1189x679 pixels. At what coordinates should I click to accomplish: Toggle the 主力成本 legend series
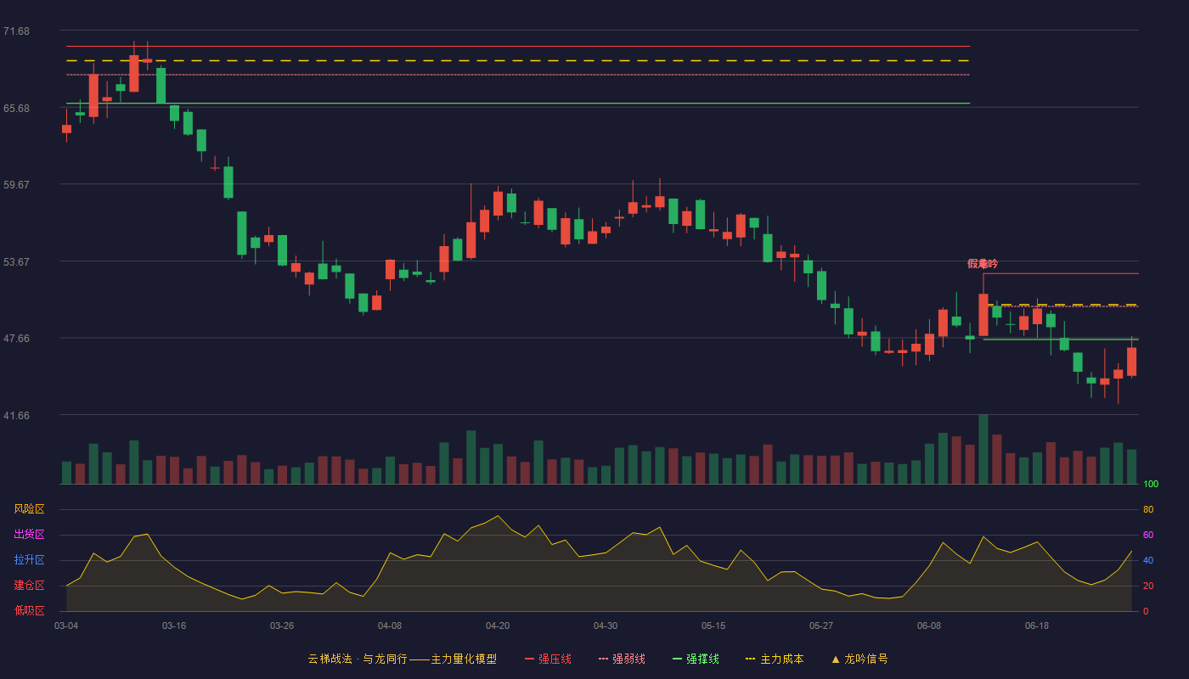point(775,659)
